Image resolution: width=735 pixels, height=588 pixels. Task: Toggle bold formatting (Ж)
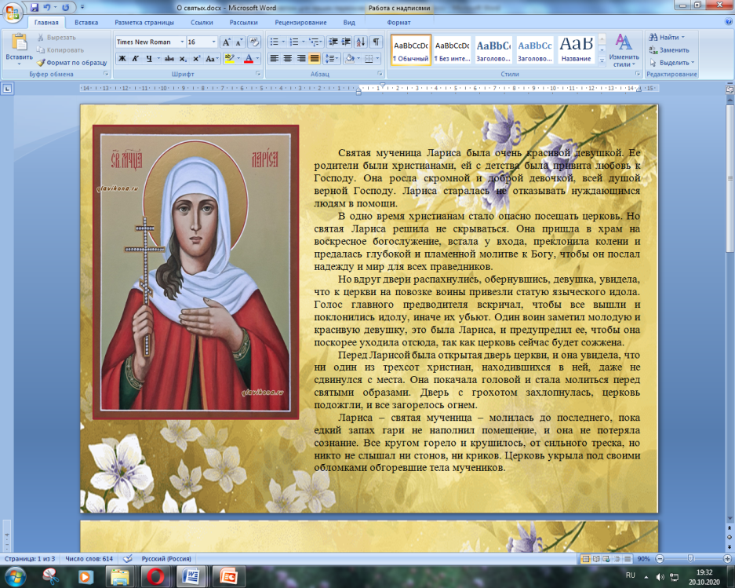(122, 59)
